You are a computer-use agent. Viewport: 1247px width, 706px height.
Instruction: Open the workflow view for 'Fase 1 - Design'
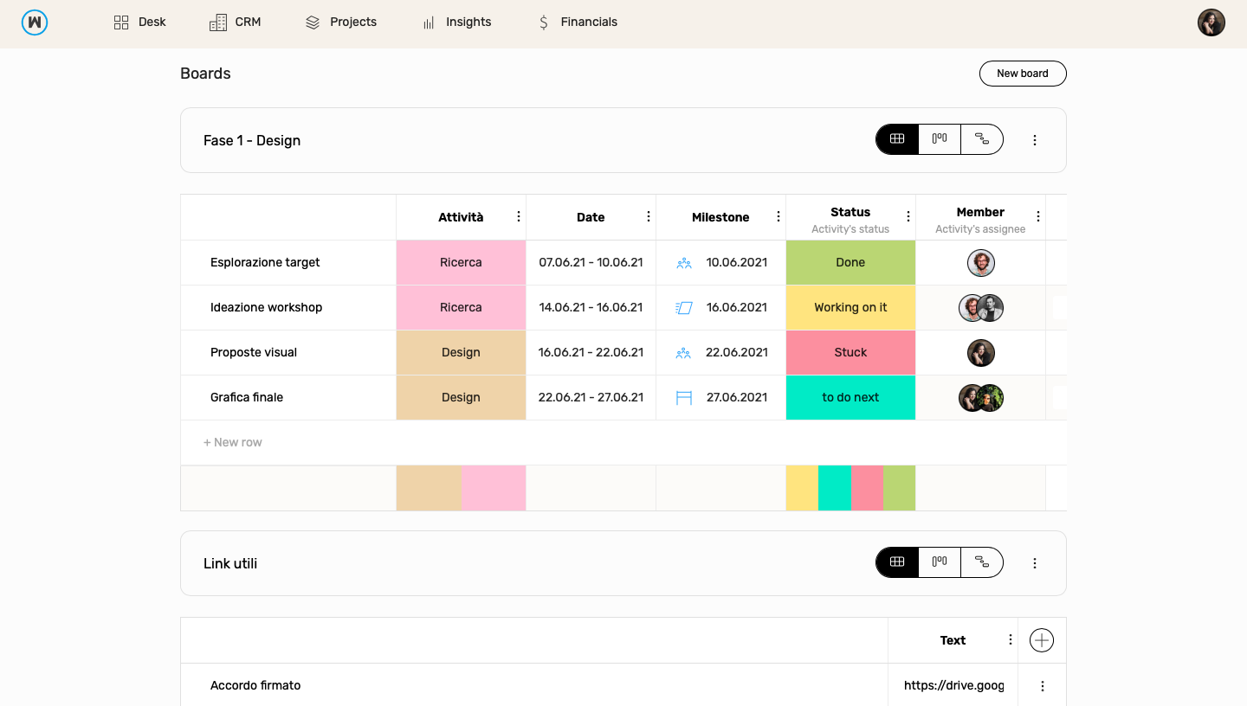click(x=982, y=138)
